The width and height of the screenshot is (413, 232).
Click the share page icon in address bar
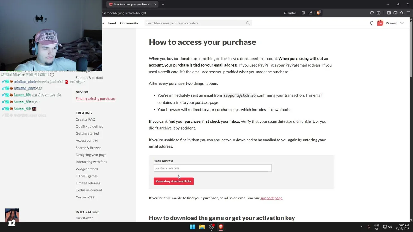coord(310,13)
